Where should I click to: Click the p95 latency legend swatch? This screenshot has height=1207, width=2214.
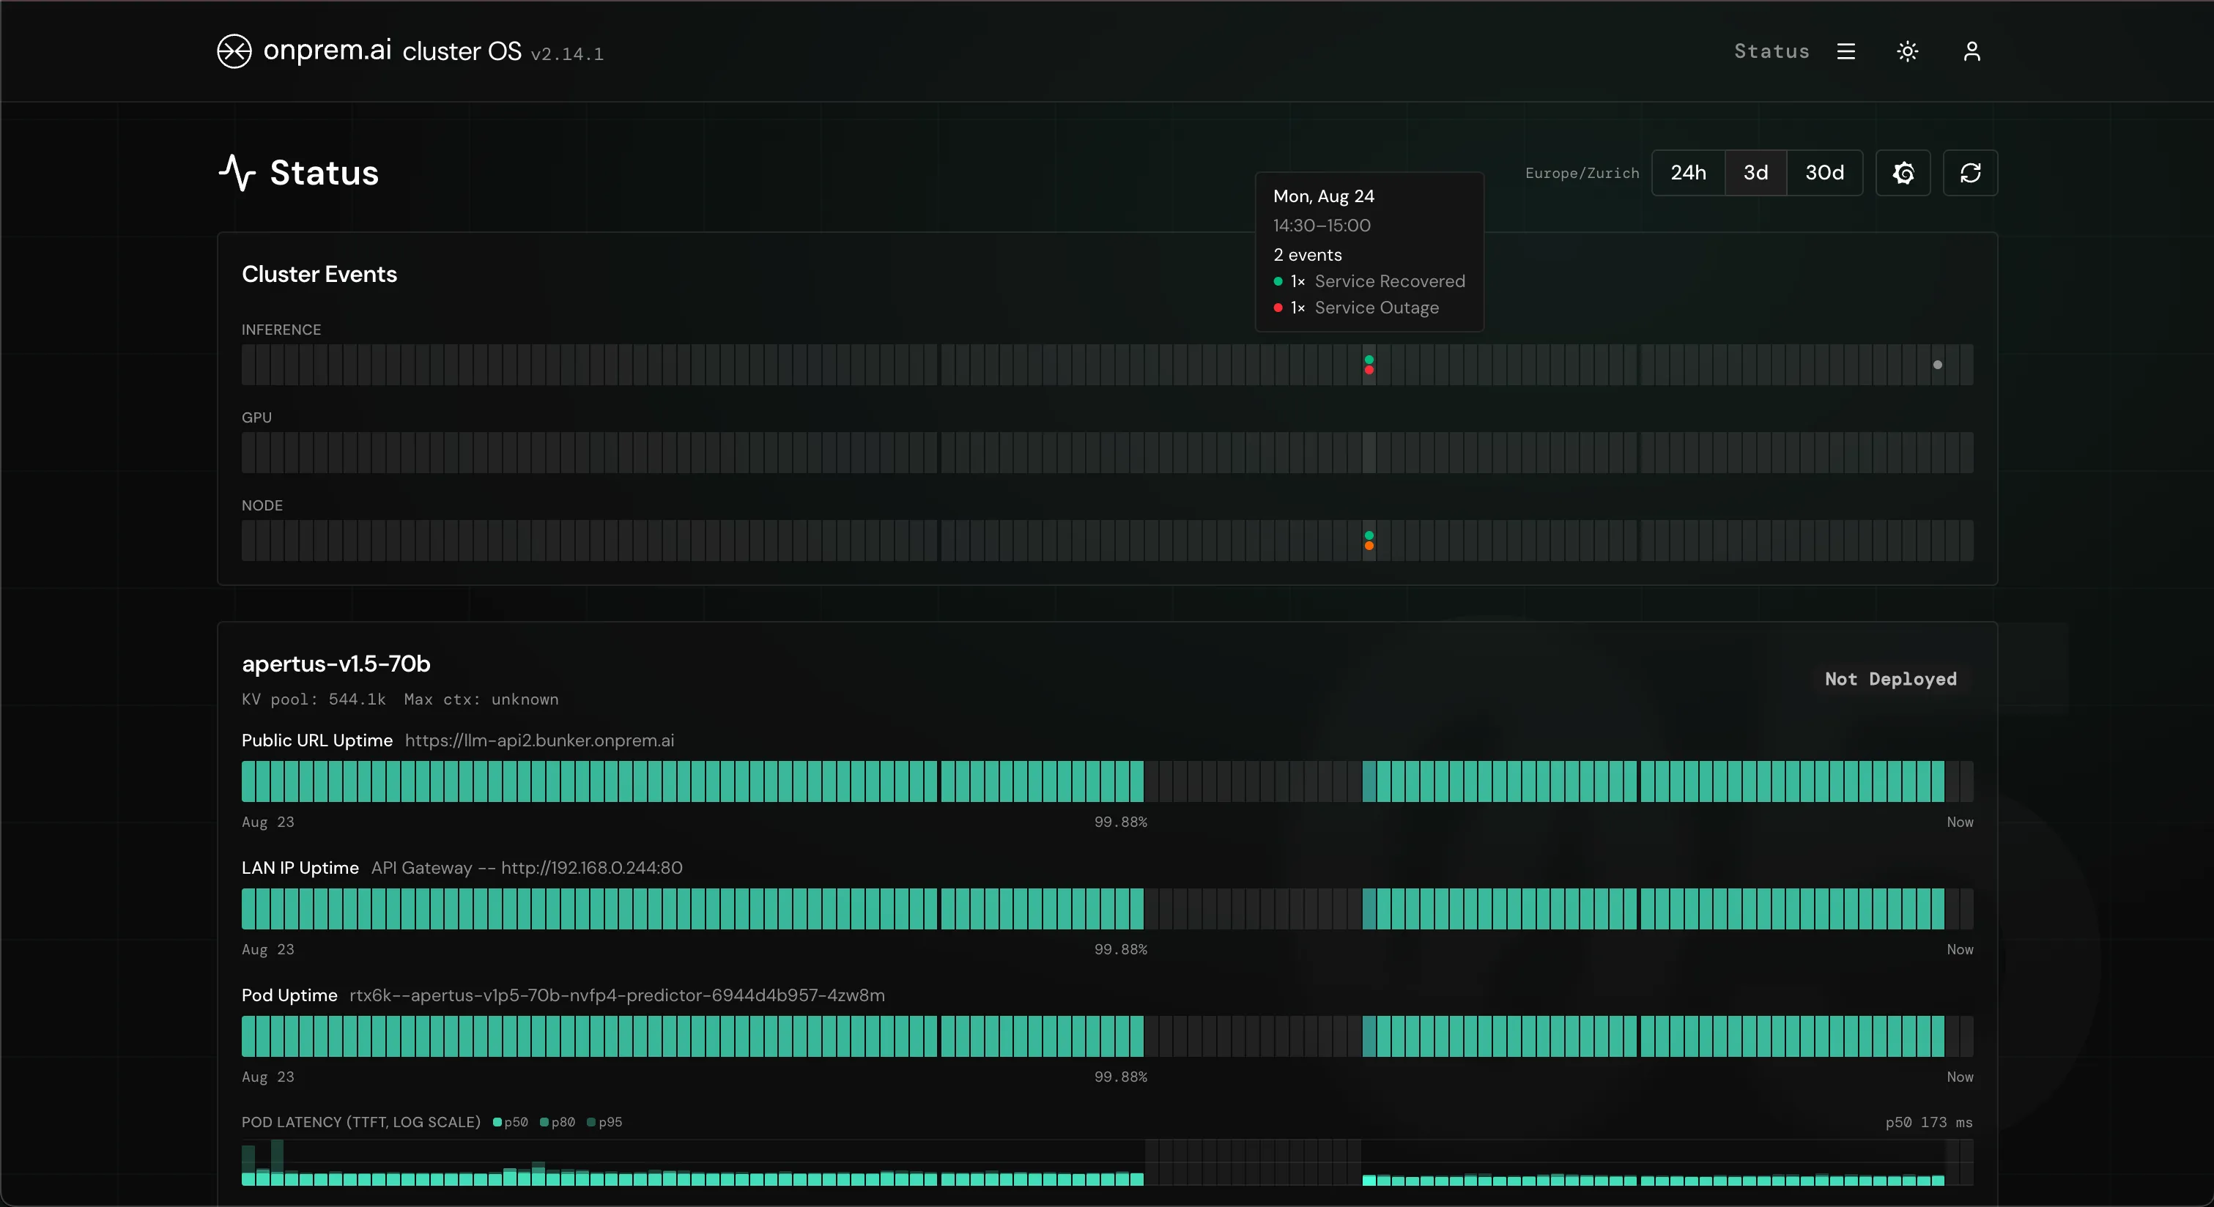click(591, 1122)
